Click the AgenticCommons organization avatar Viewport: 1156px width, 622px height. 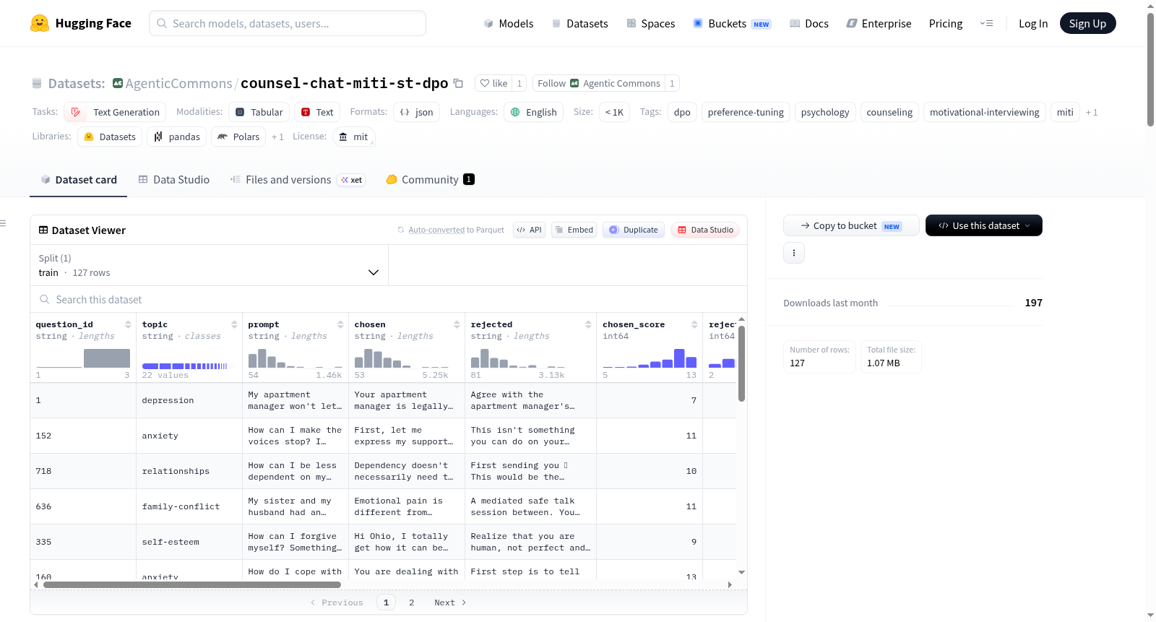coord(118,83)
